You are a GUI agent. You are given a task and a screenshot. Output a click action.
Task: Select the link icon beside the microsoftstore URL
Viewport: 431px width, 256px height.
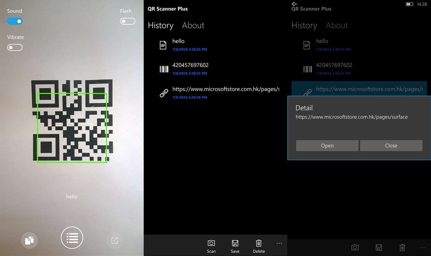164,93
